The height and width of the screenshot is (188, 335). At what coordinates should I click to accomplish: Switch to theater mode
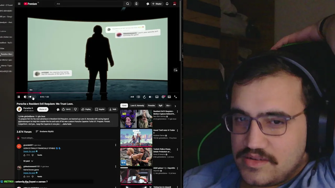click(x=169, y=97)
